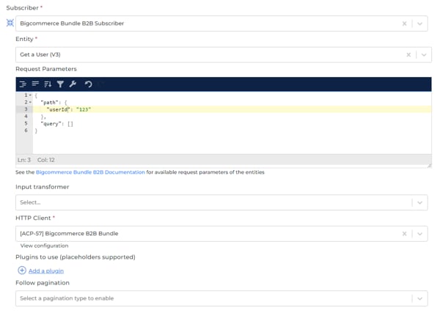Click the filter funnel icon in the editor toolbar
Screen dimensions: 440x313
pos(60,84)
